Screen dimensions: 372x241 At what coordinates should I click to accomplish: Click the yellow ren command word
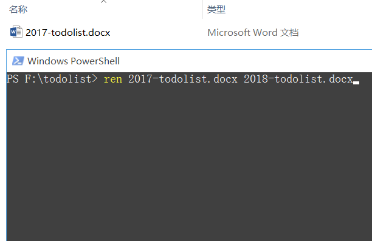(x=113, y=79)
